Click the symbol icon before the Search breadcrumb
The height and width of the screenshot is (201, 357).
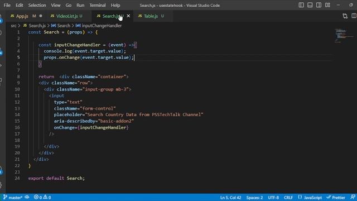[54, 26]
